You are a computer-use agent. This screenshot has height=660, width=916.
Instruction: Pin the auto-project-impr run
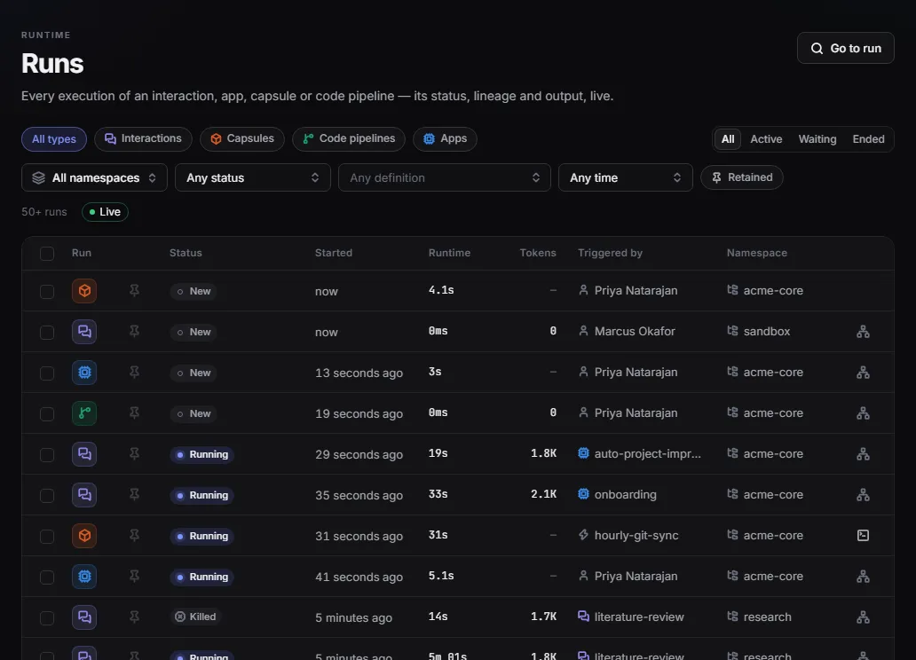(134, 454)
